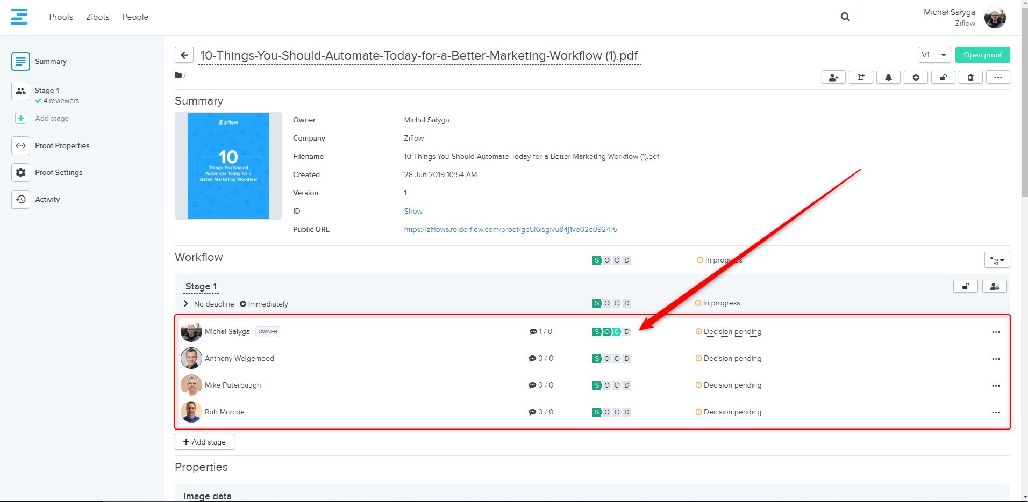This screenshot has width=1028, height=502.
Task: Open more options for Rob Marcoe
Action: coord(996,412)
